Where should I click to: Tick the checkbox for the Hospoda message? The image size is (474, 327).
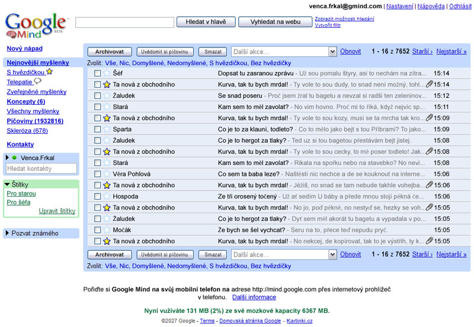coord(97,197)
